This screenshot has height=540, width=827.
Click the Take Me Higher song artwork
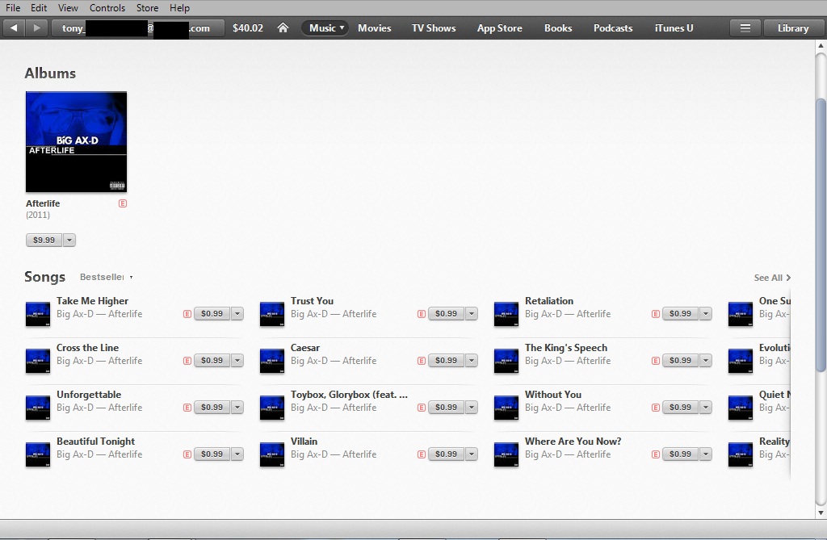point(38,314)
